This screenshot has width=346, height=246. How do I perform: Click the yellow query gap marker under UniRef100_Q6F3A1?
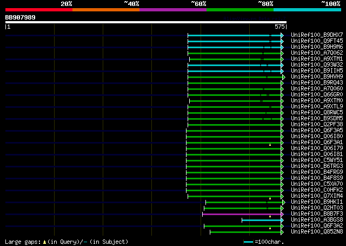pos(270,145)
